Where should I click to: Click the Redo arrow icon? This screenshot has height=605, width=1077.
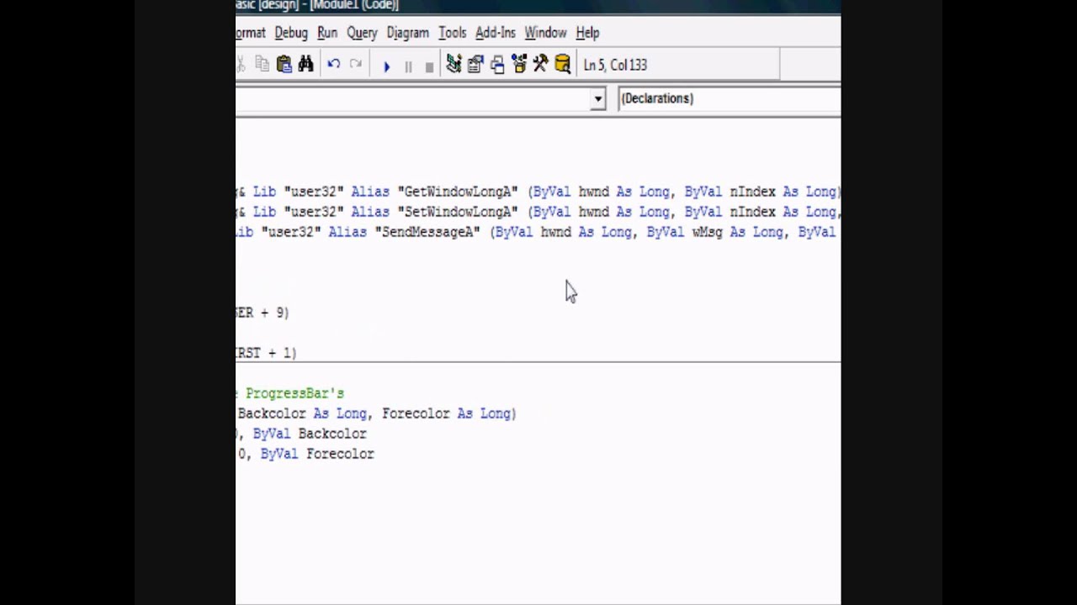click(356, 65)
